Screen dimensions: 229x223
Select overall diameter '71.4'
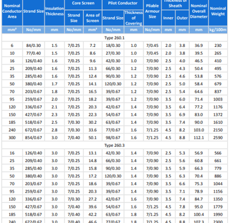coord(198,99)
